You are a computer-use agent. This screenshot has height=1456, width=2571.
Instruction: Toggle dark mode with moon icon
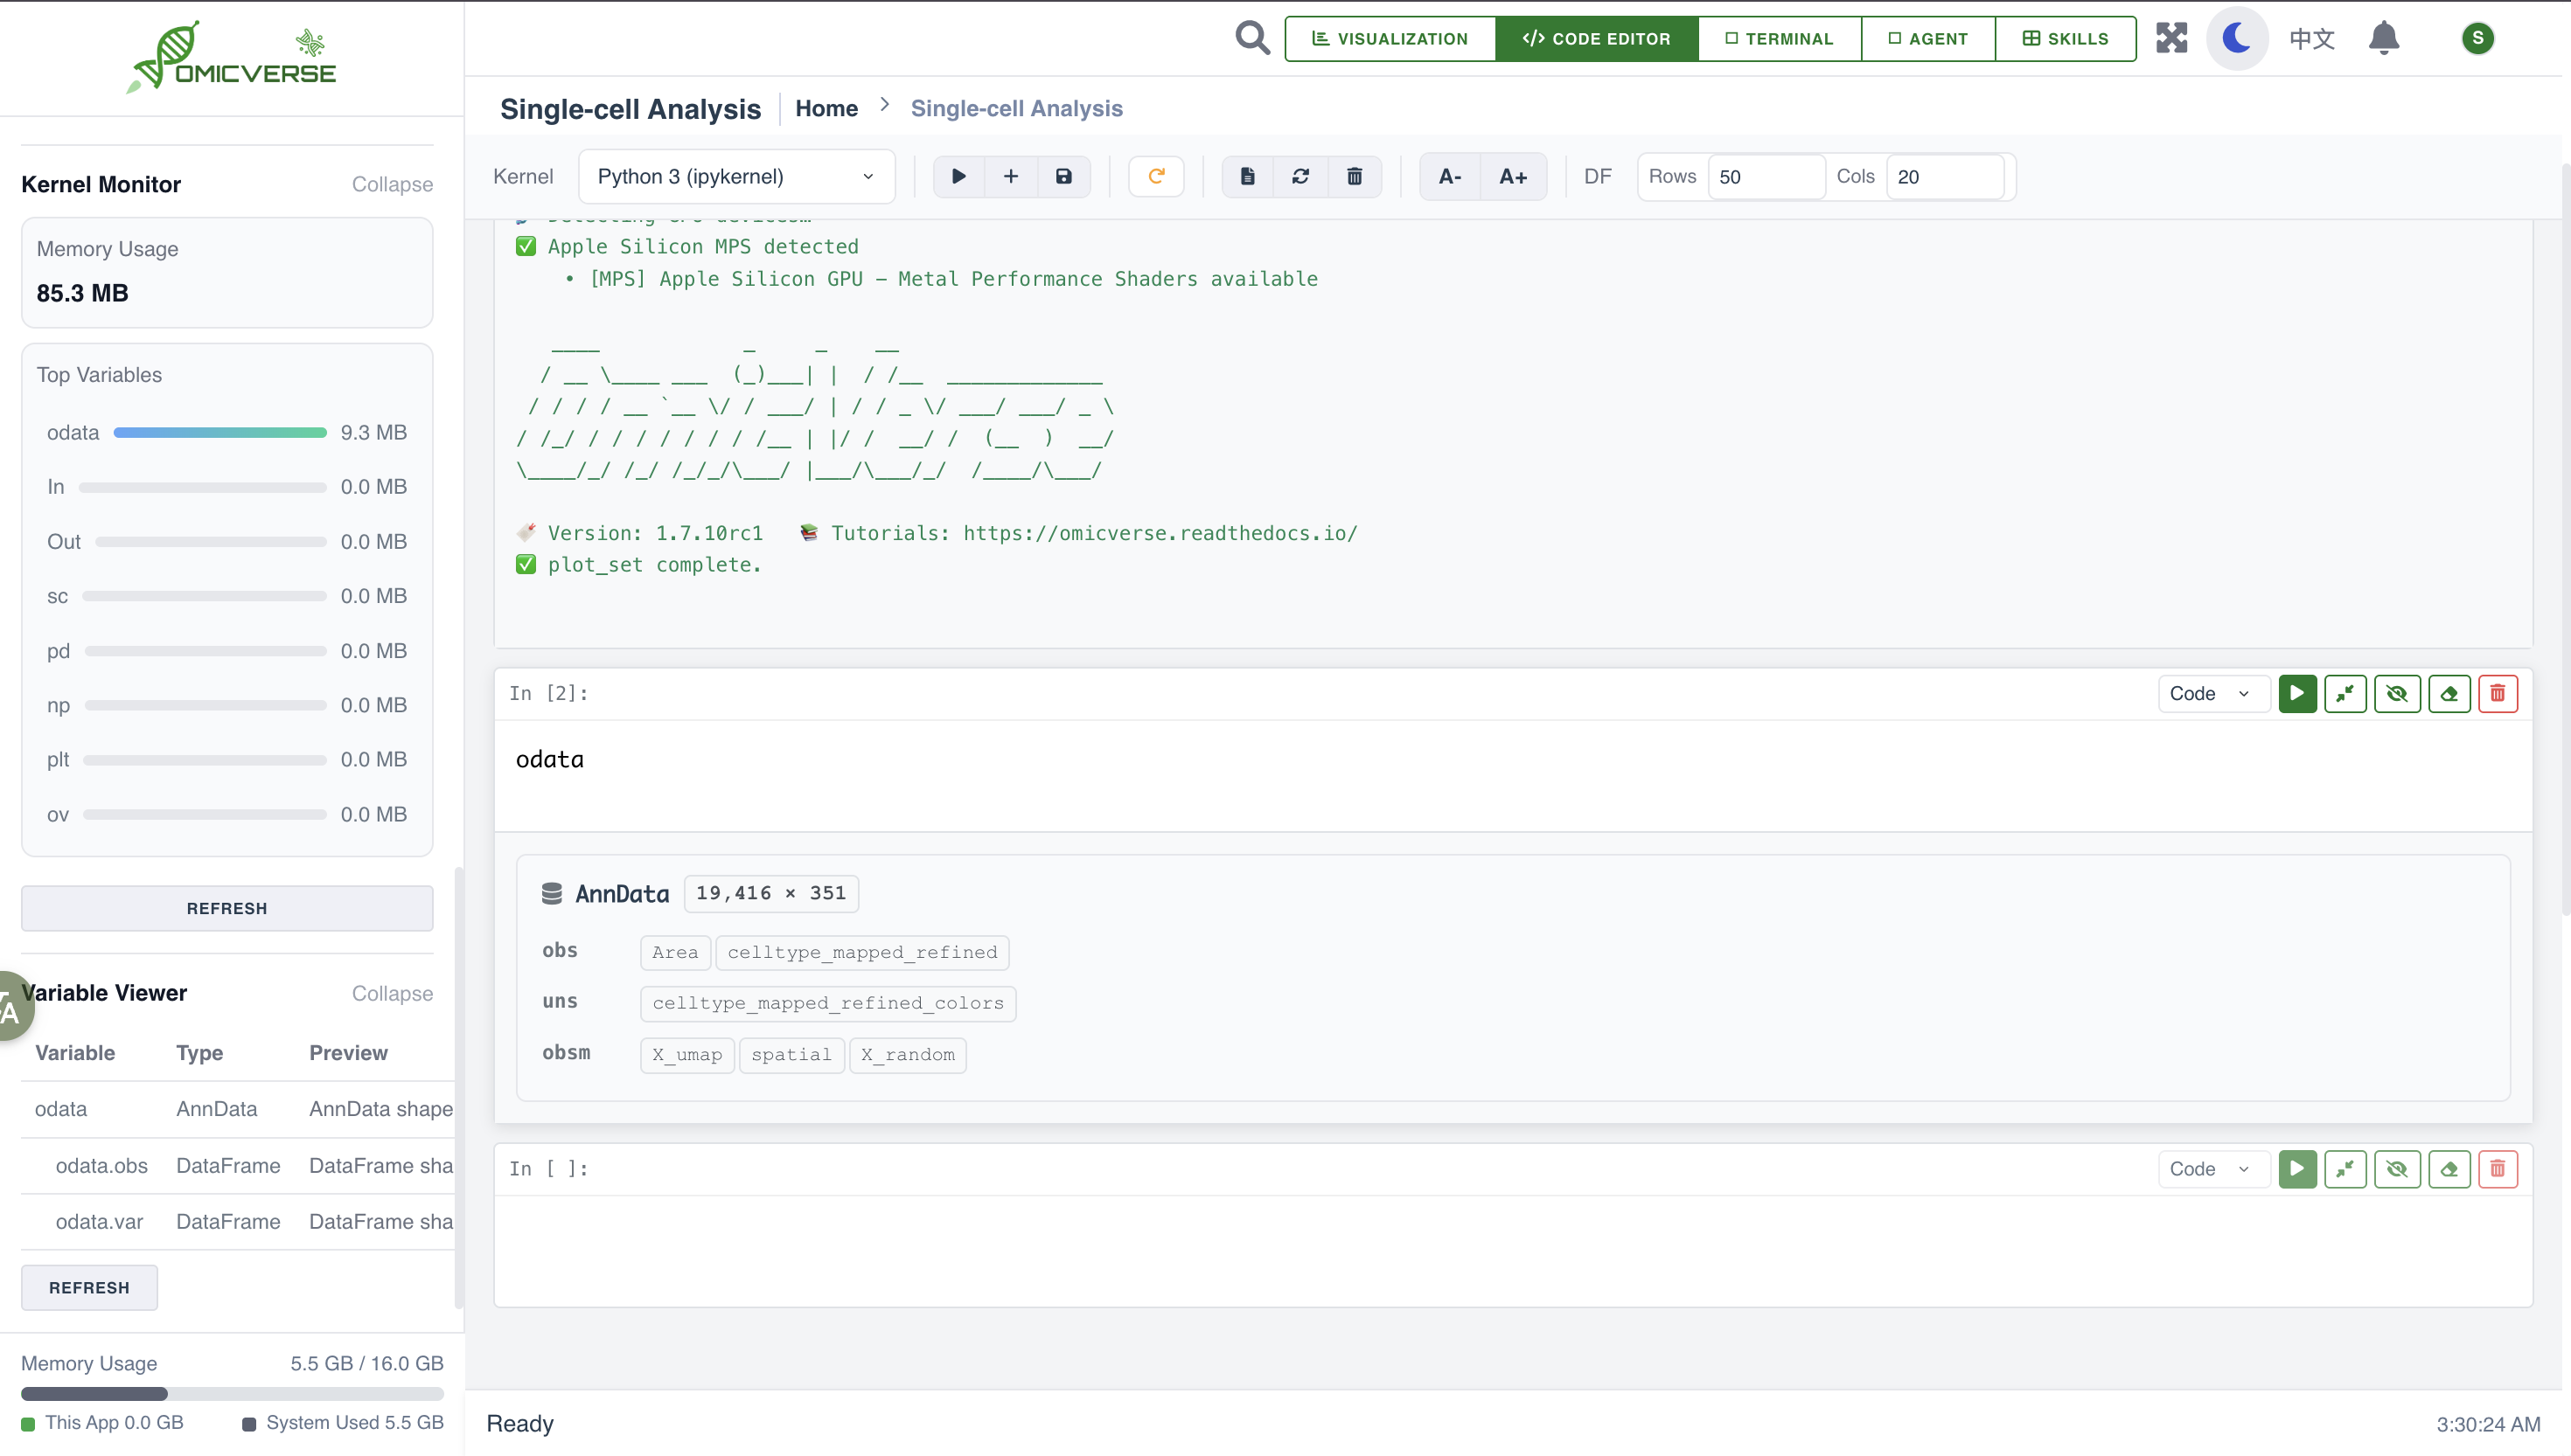2236,38
